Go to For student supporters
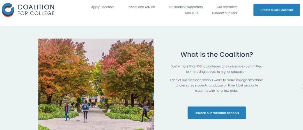The image size is (303, 130). (x=186, y=7)
